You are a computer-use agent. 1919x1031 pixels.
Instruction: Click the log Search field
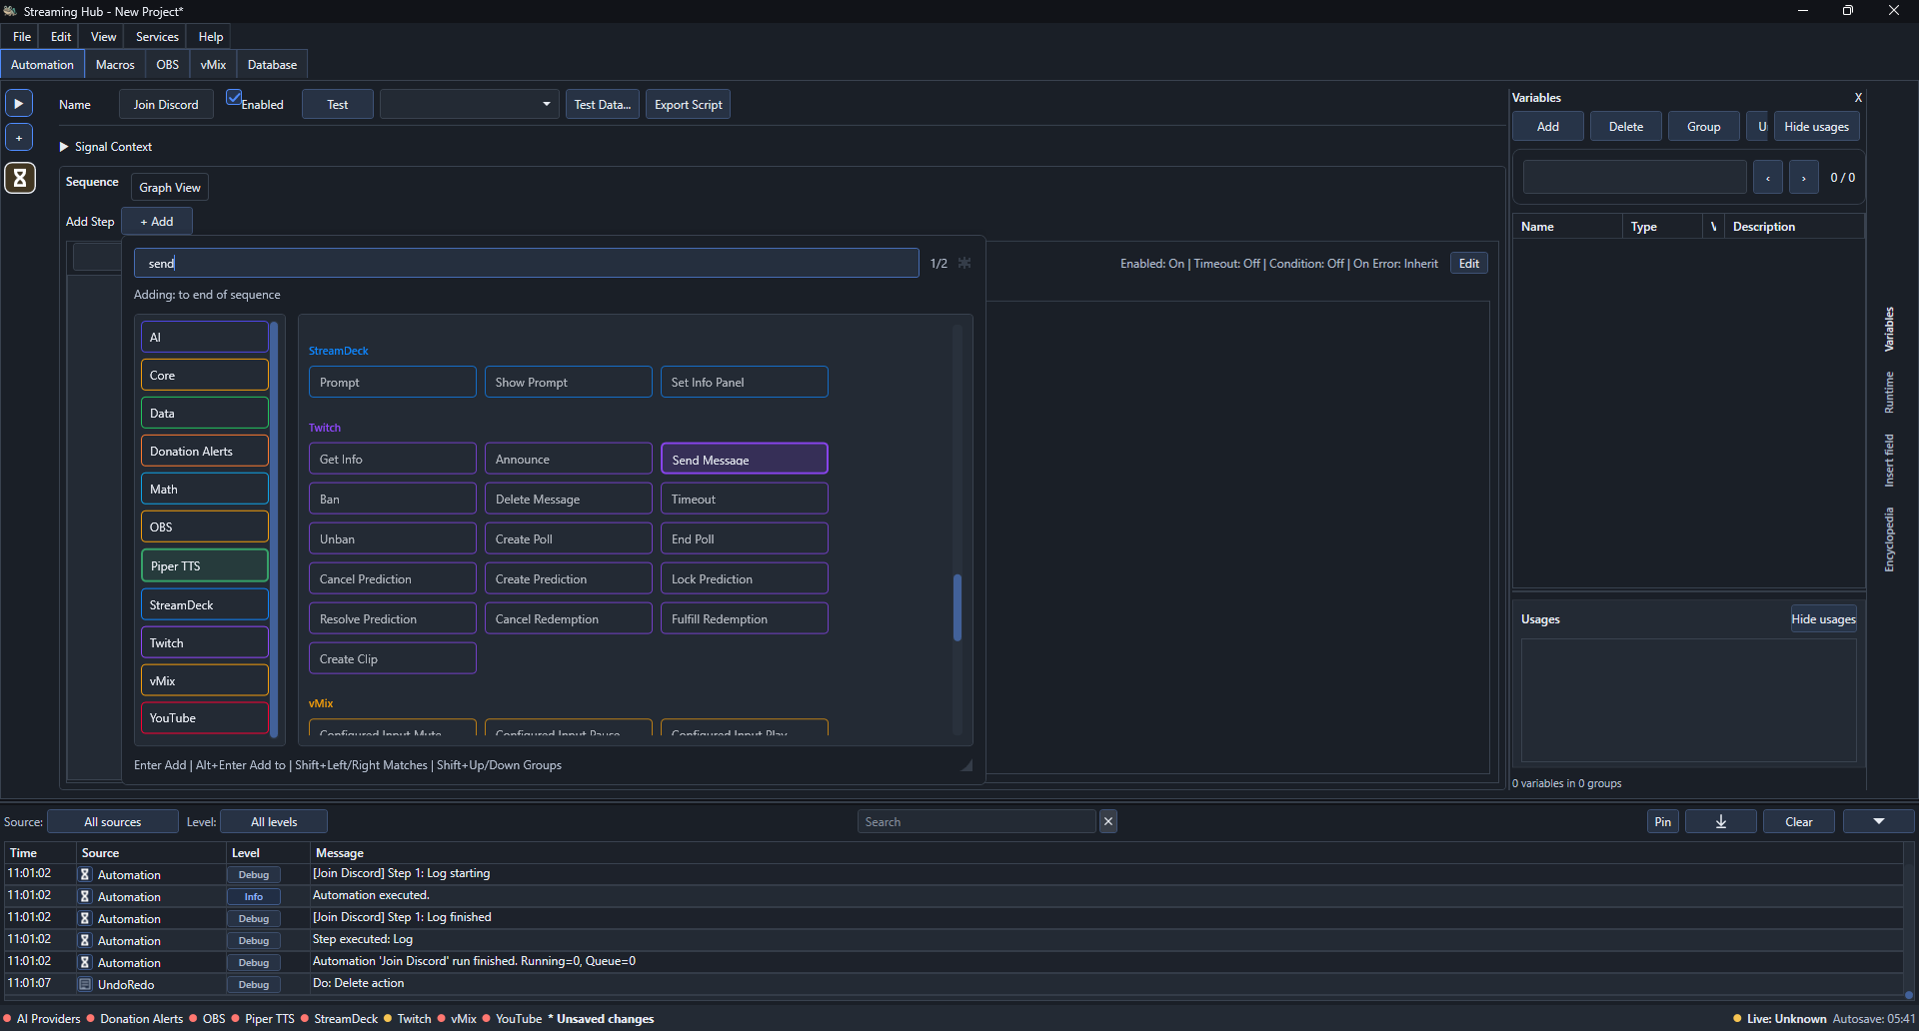pos(977,821)
